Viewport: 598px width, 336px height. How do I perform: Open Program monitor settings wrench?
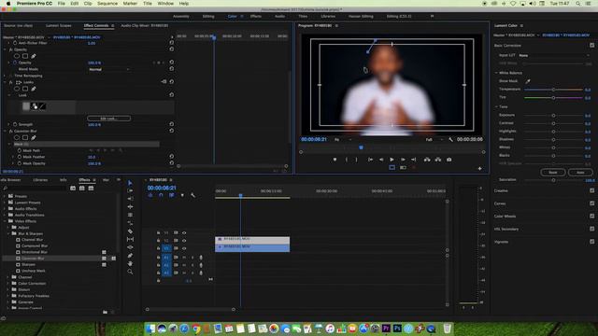tap(450, 139)
